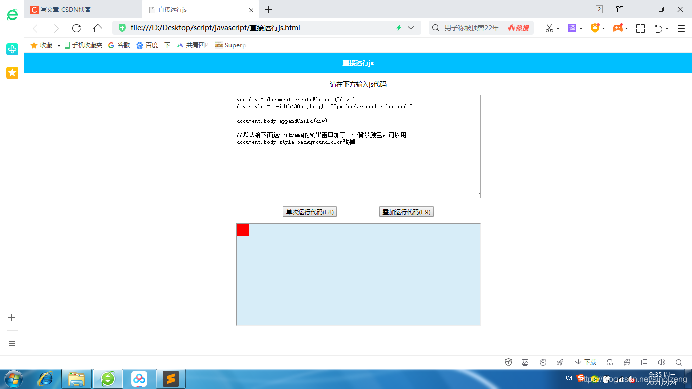Expand the address bar history dropdown arrow
Viewport: 692px width, 389px height.
click(411, 28)
